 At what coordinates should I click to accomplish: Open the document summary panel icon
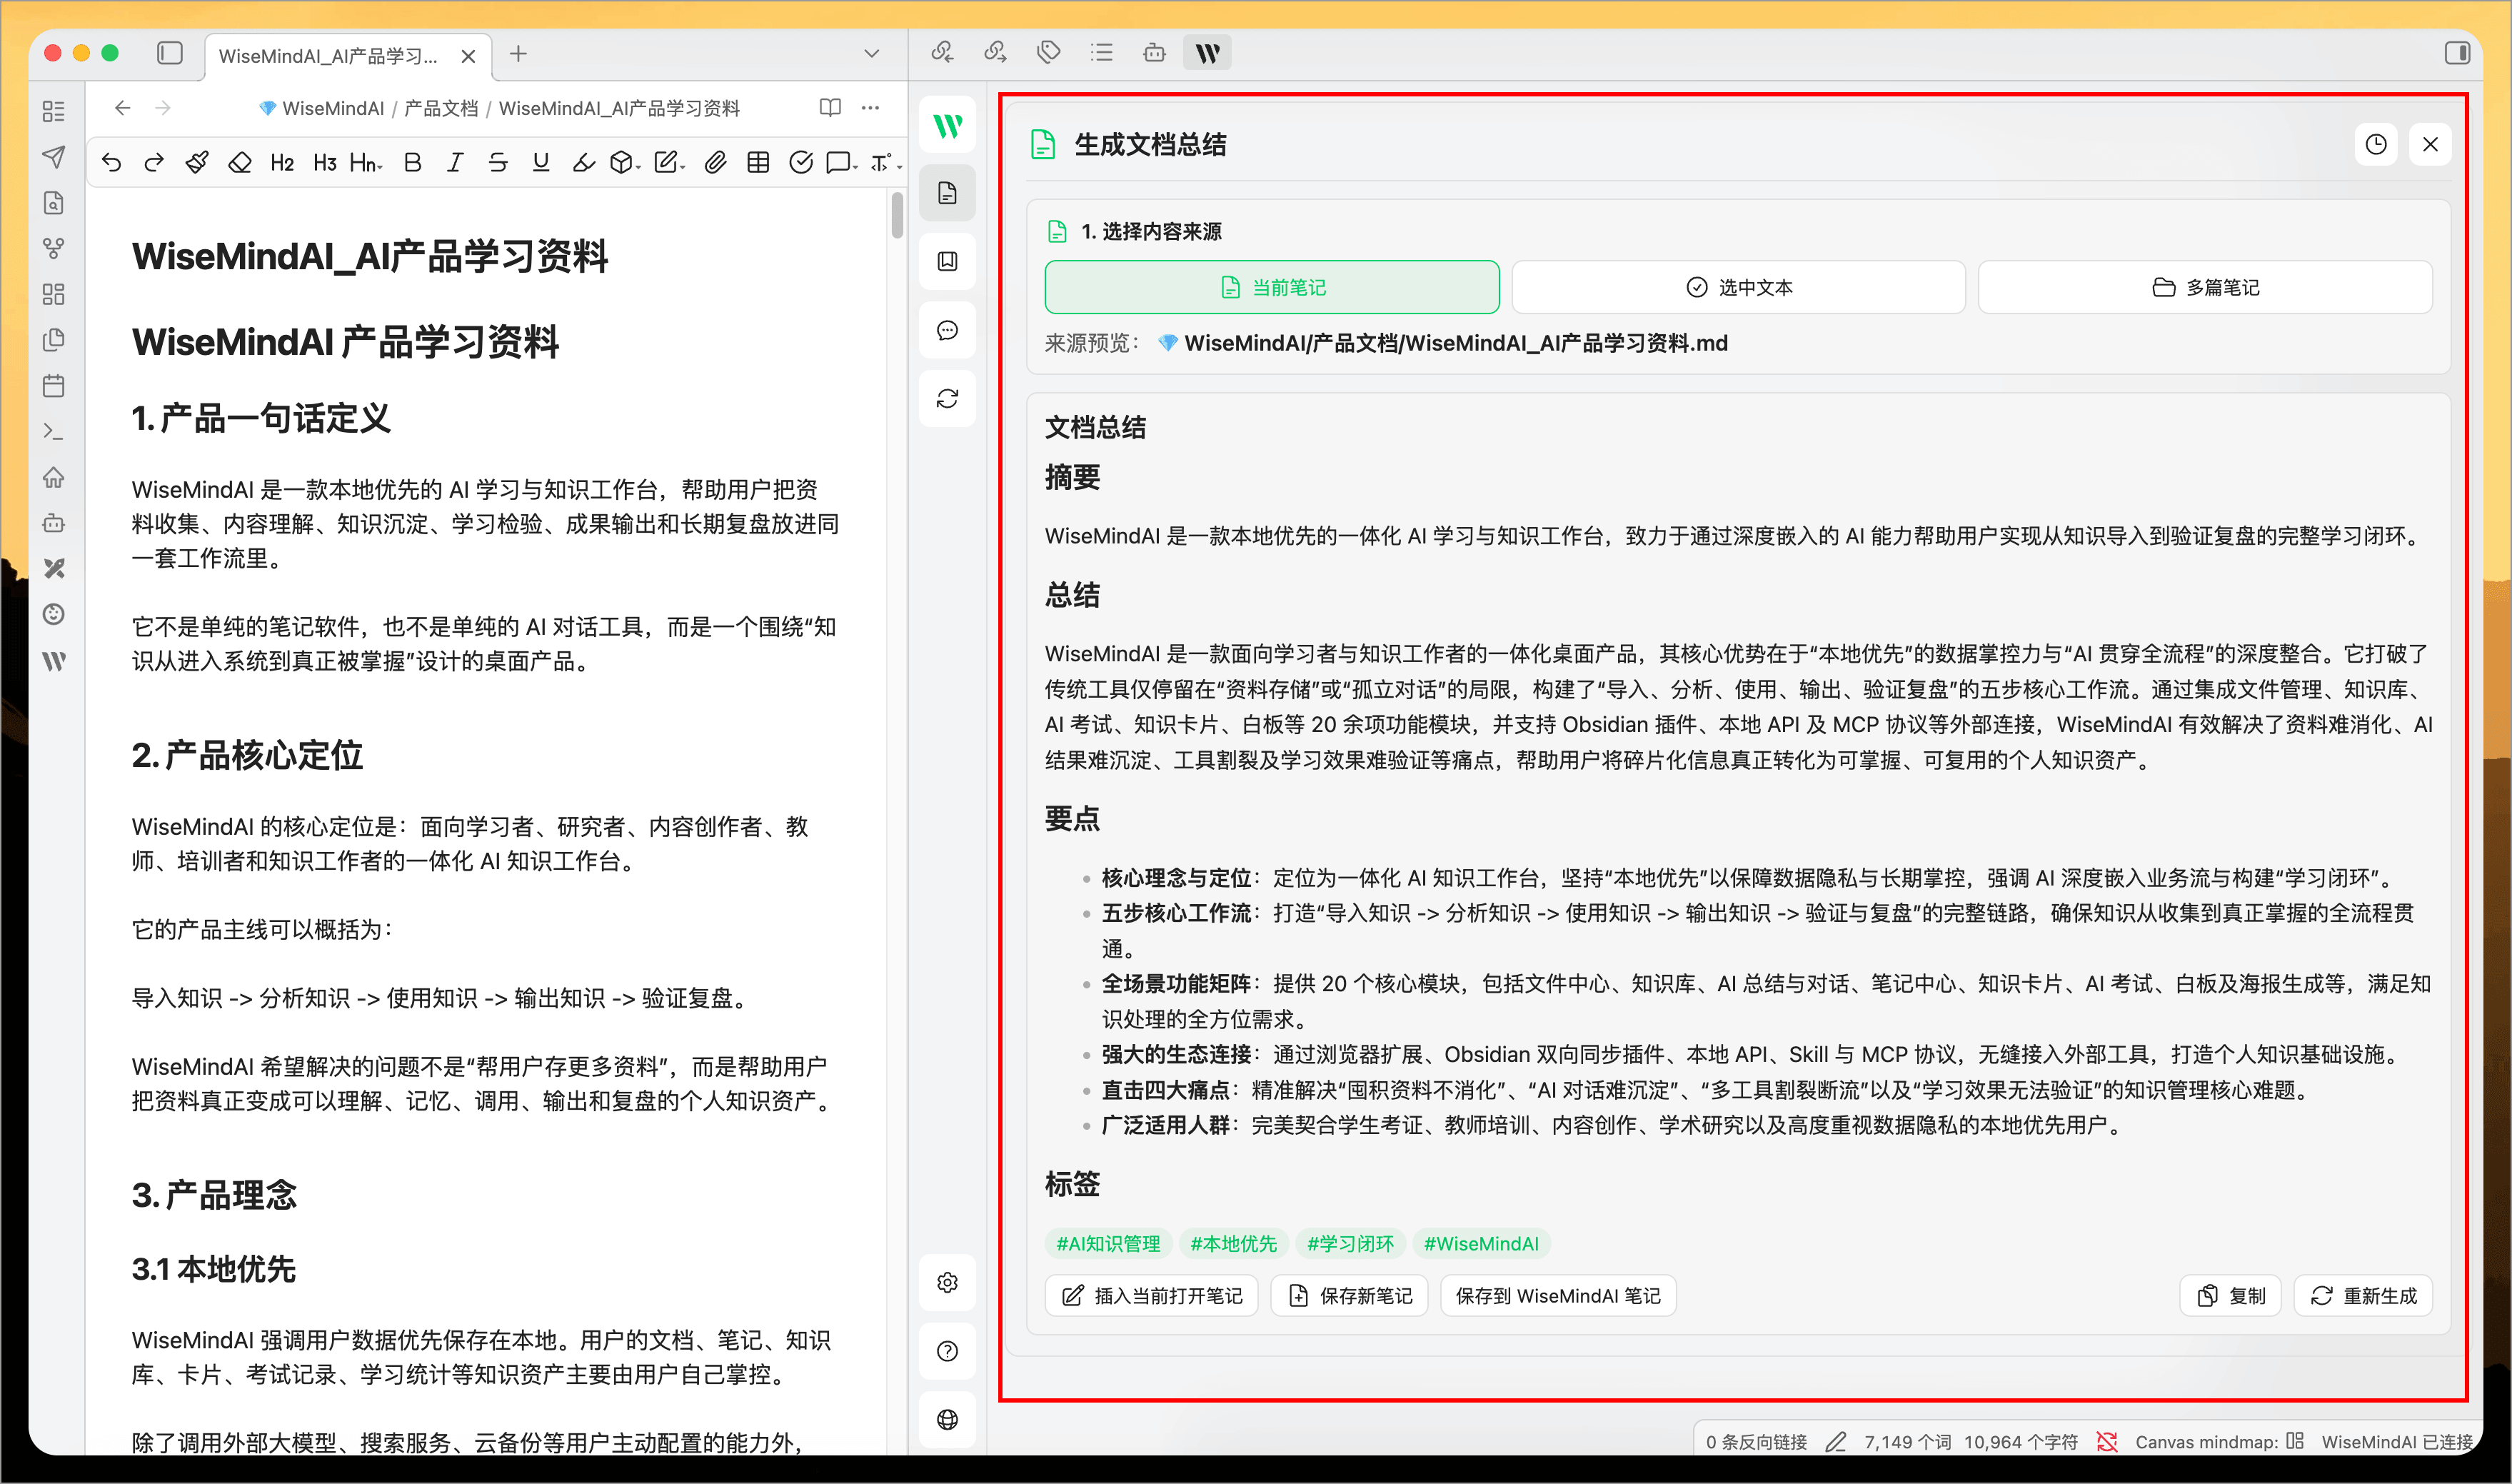tap(948, 193)
